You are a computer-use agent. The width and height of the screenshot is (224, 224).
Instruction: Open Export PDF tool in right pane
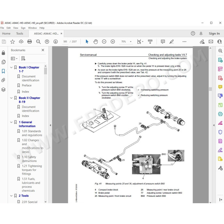coord(220,60)
